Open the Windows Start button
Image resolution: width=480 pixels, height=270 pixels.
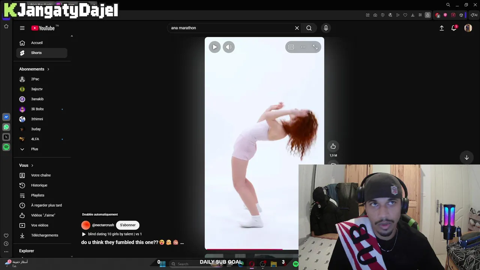163,264
